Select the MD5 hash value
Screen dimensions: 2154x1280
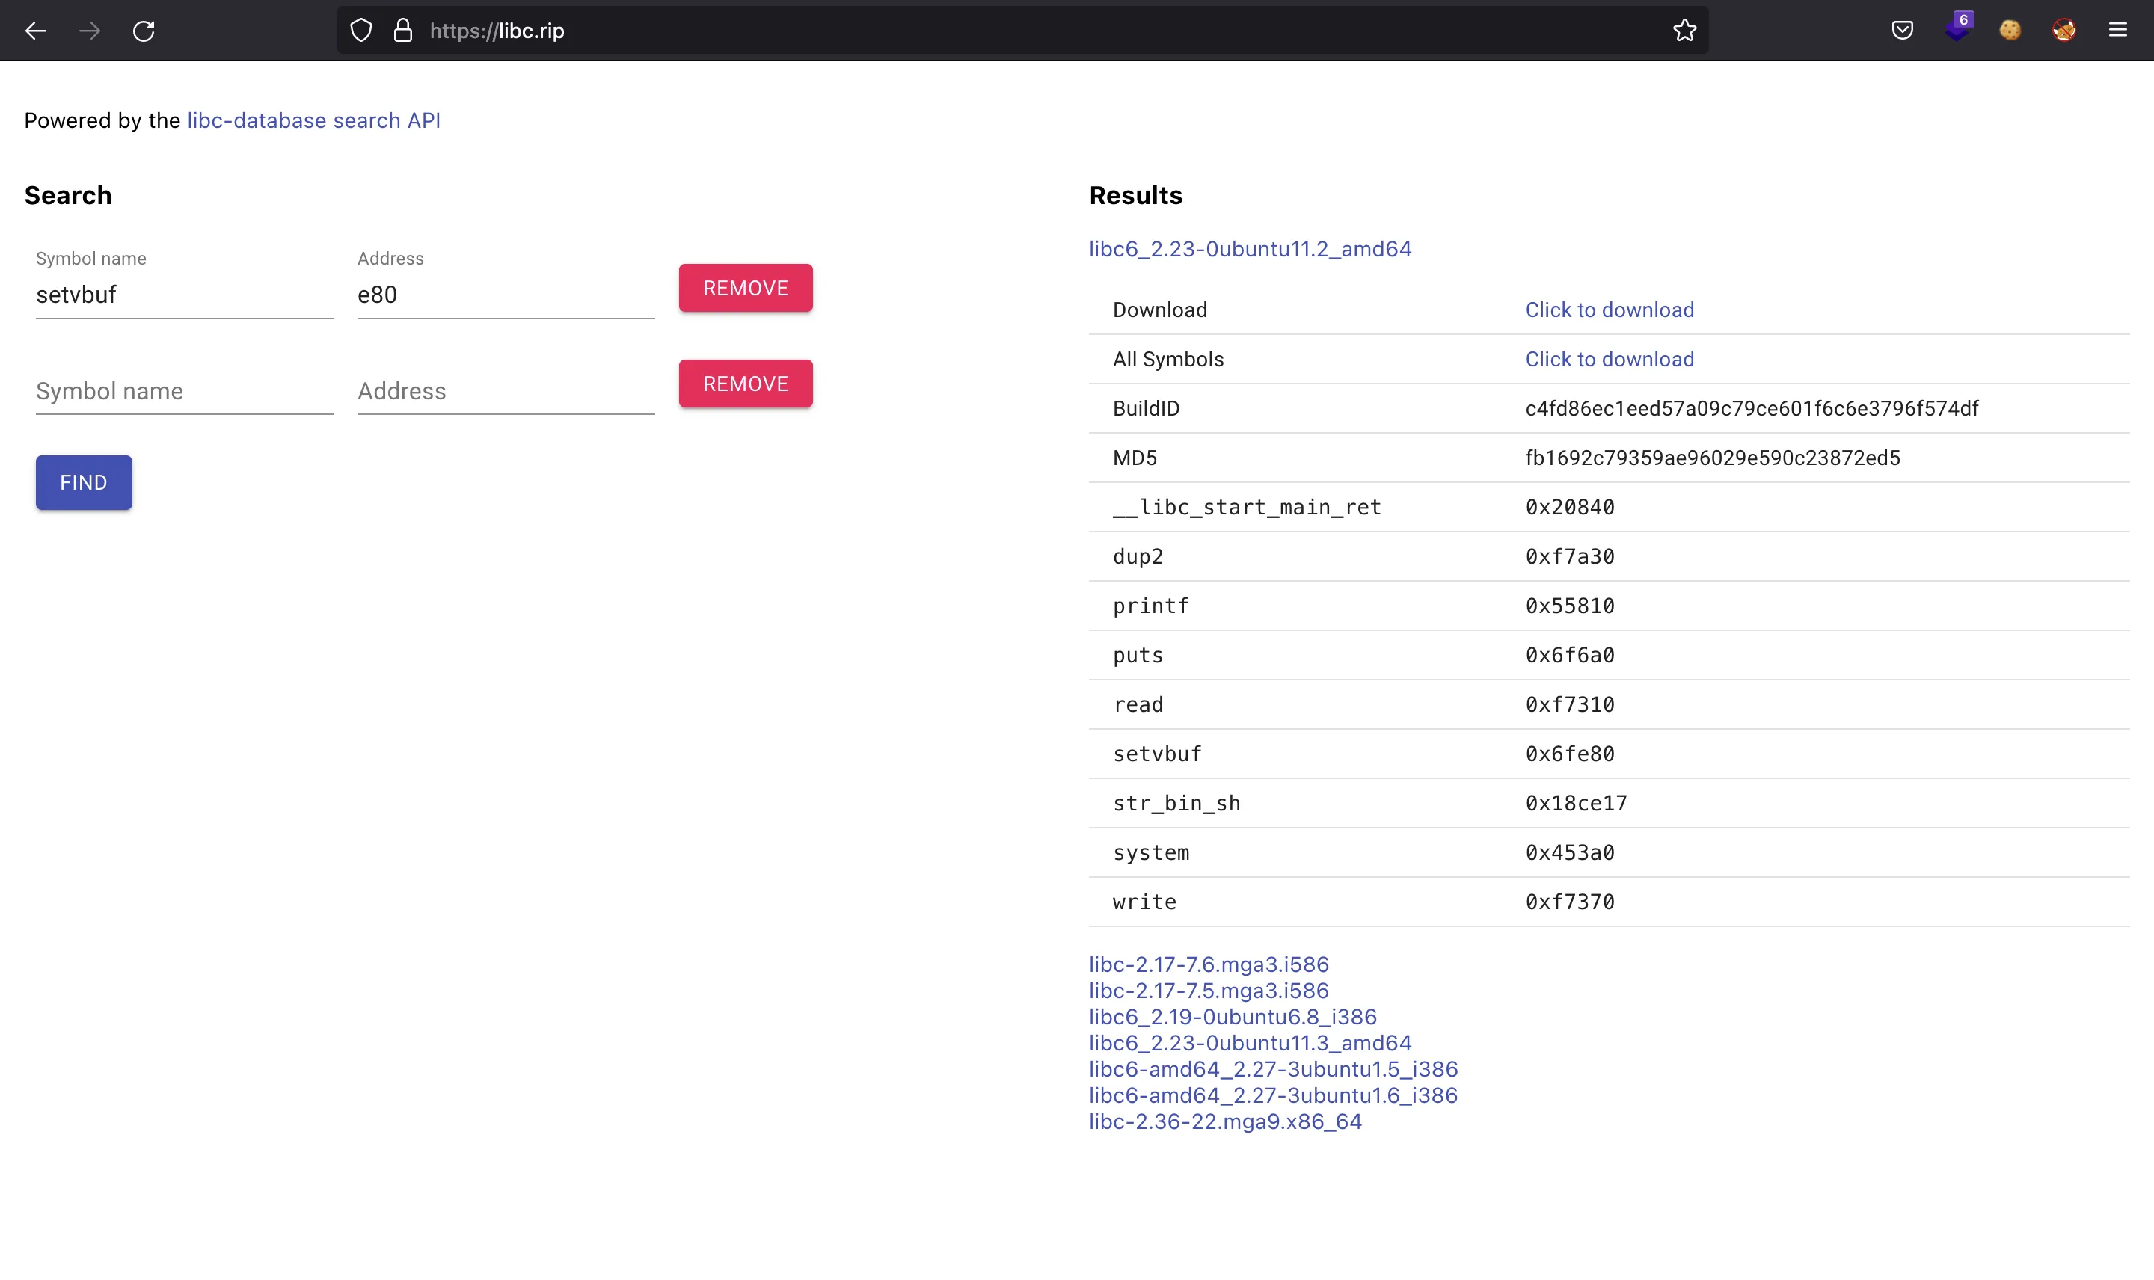coord(1712,458)
